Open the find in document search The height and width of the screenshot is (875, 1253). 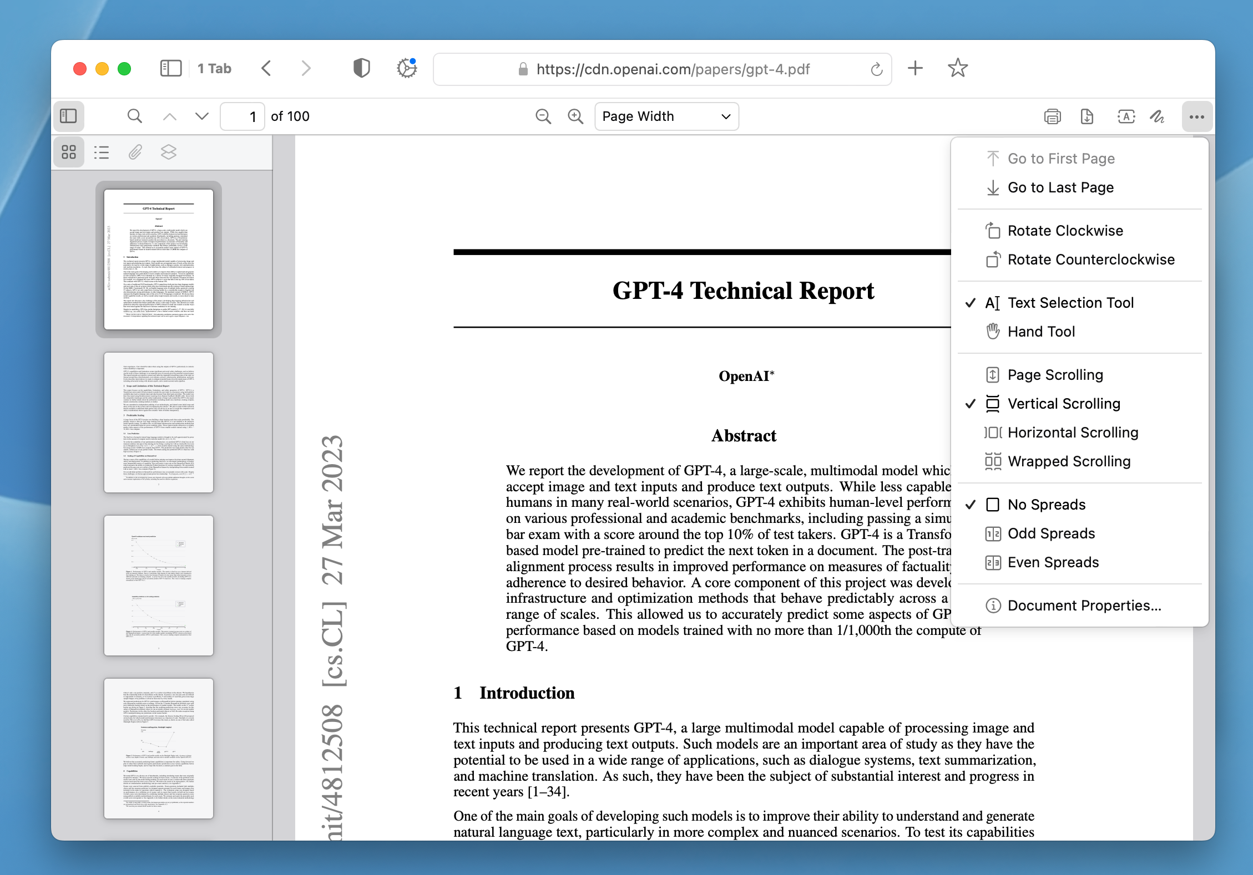click(134, 116)
